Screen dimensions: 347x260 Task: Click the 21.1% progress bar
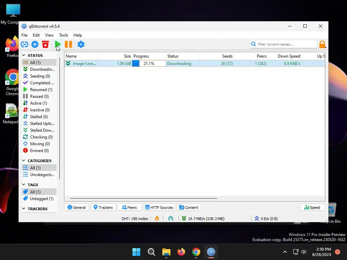point(149,63)
